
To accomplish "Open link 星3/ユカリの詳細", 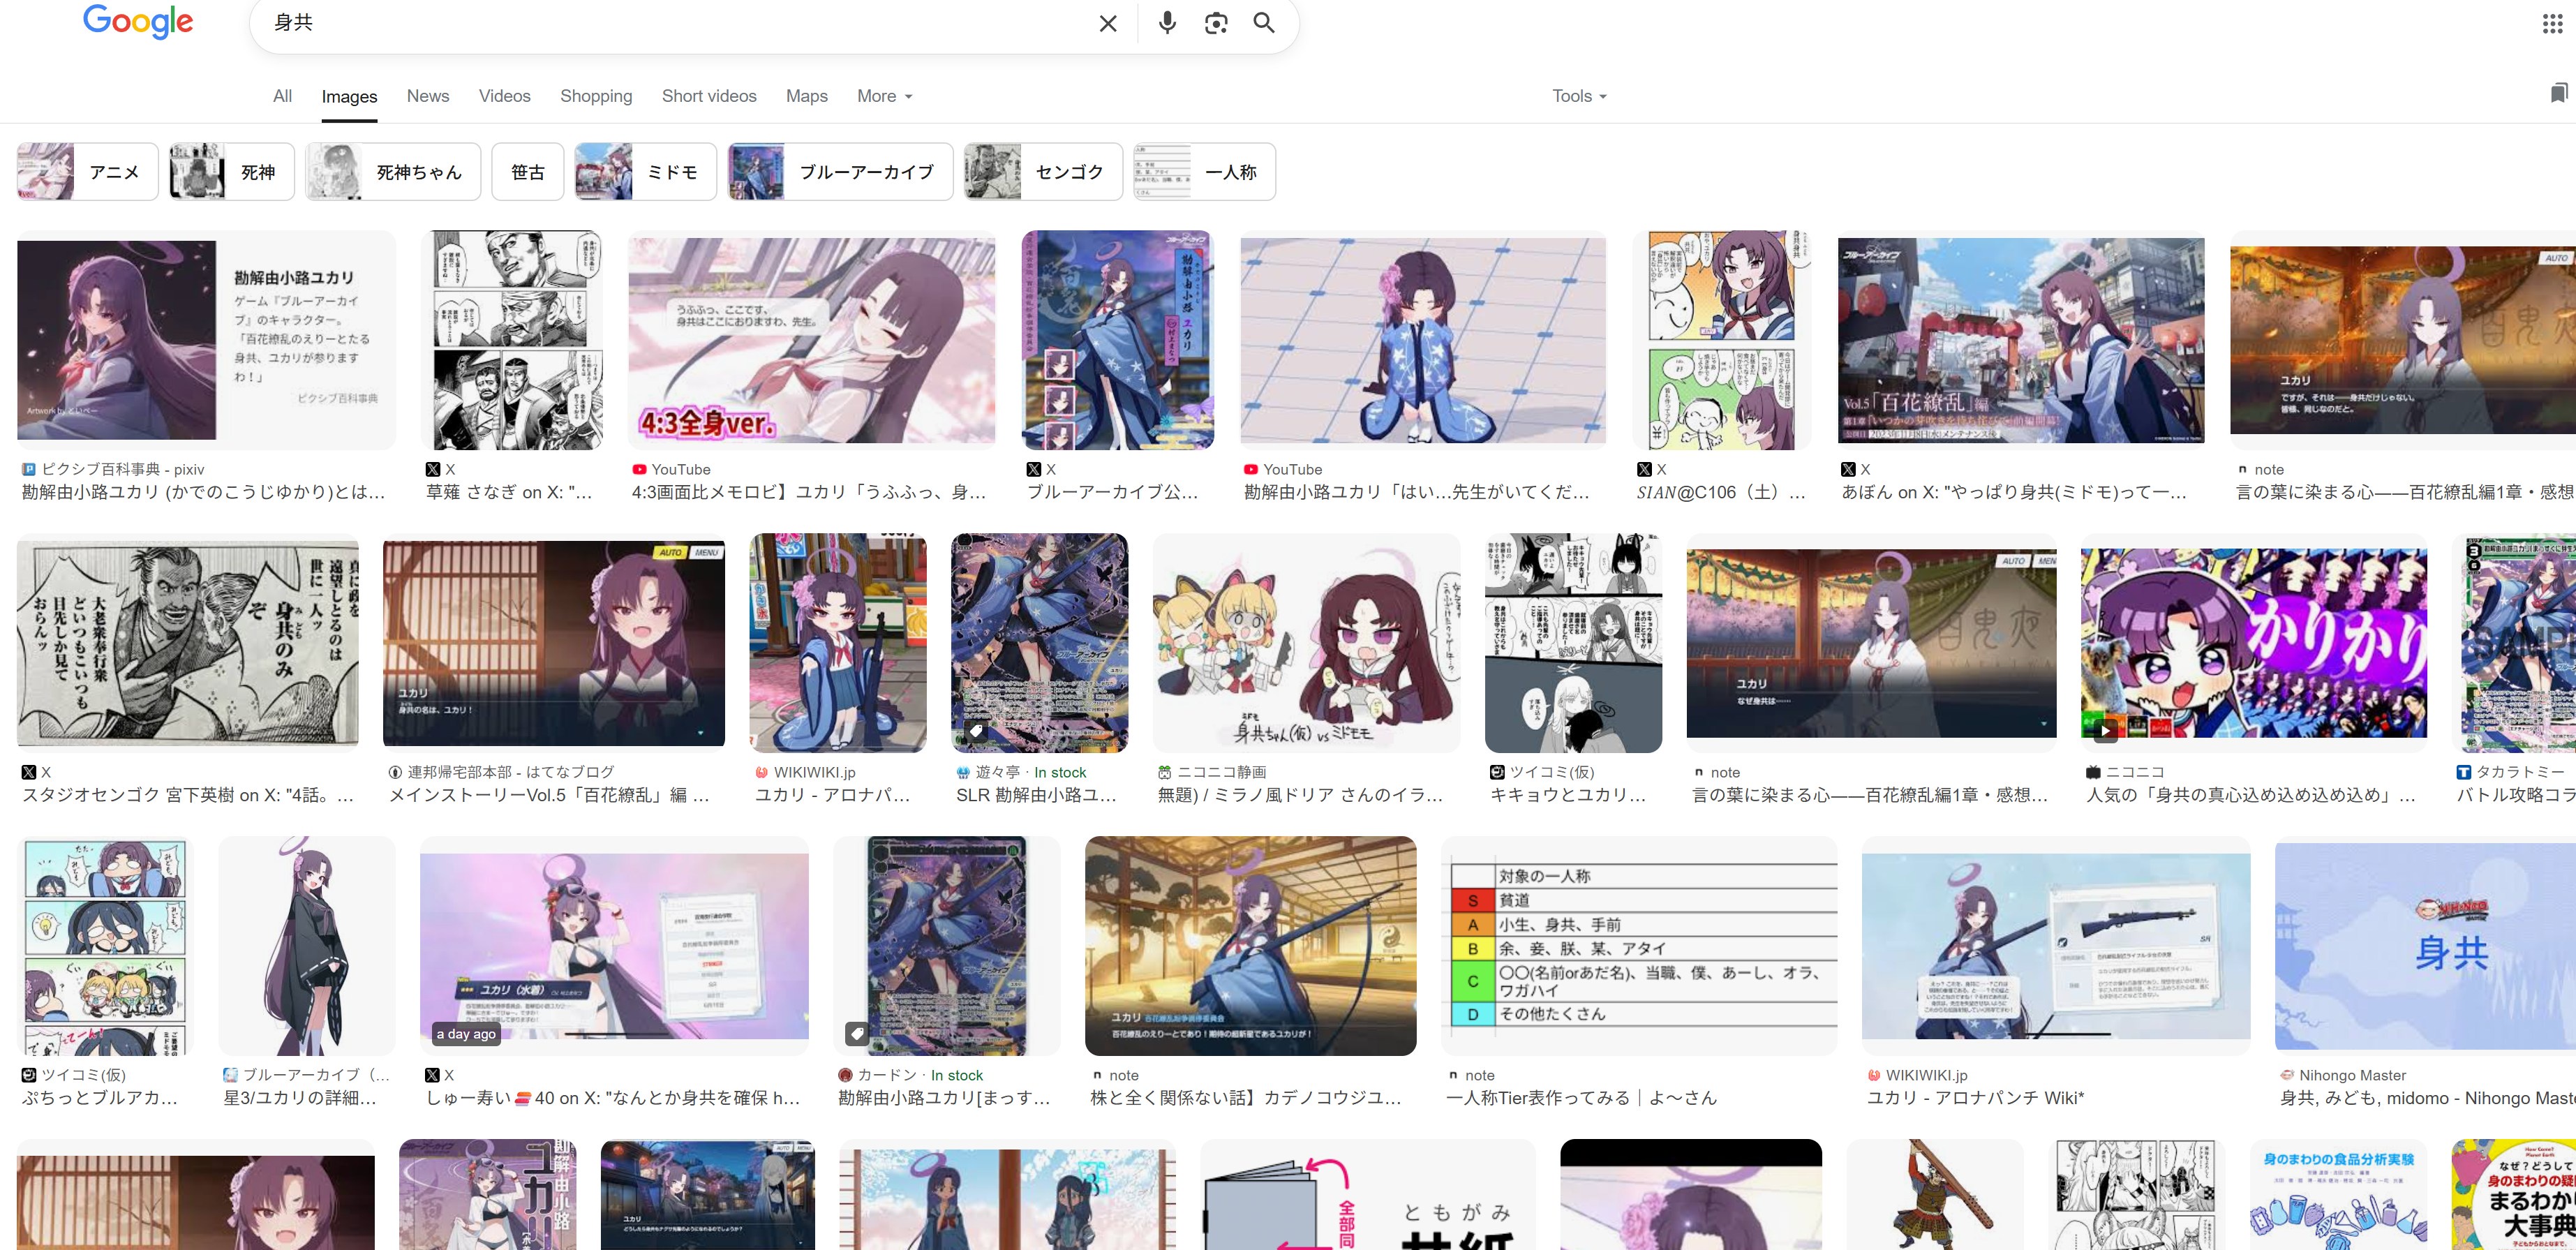I will [x=300, y=1098].
